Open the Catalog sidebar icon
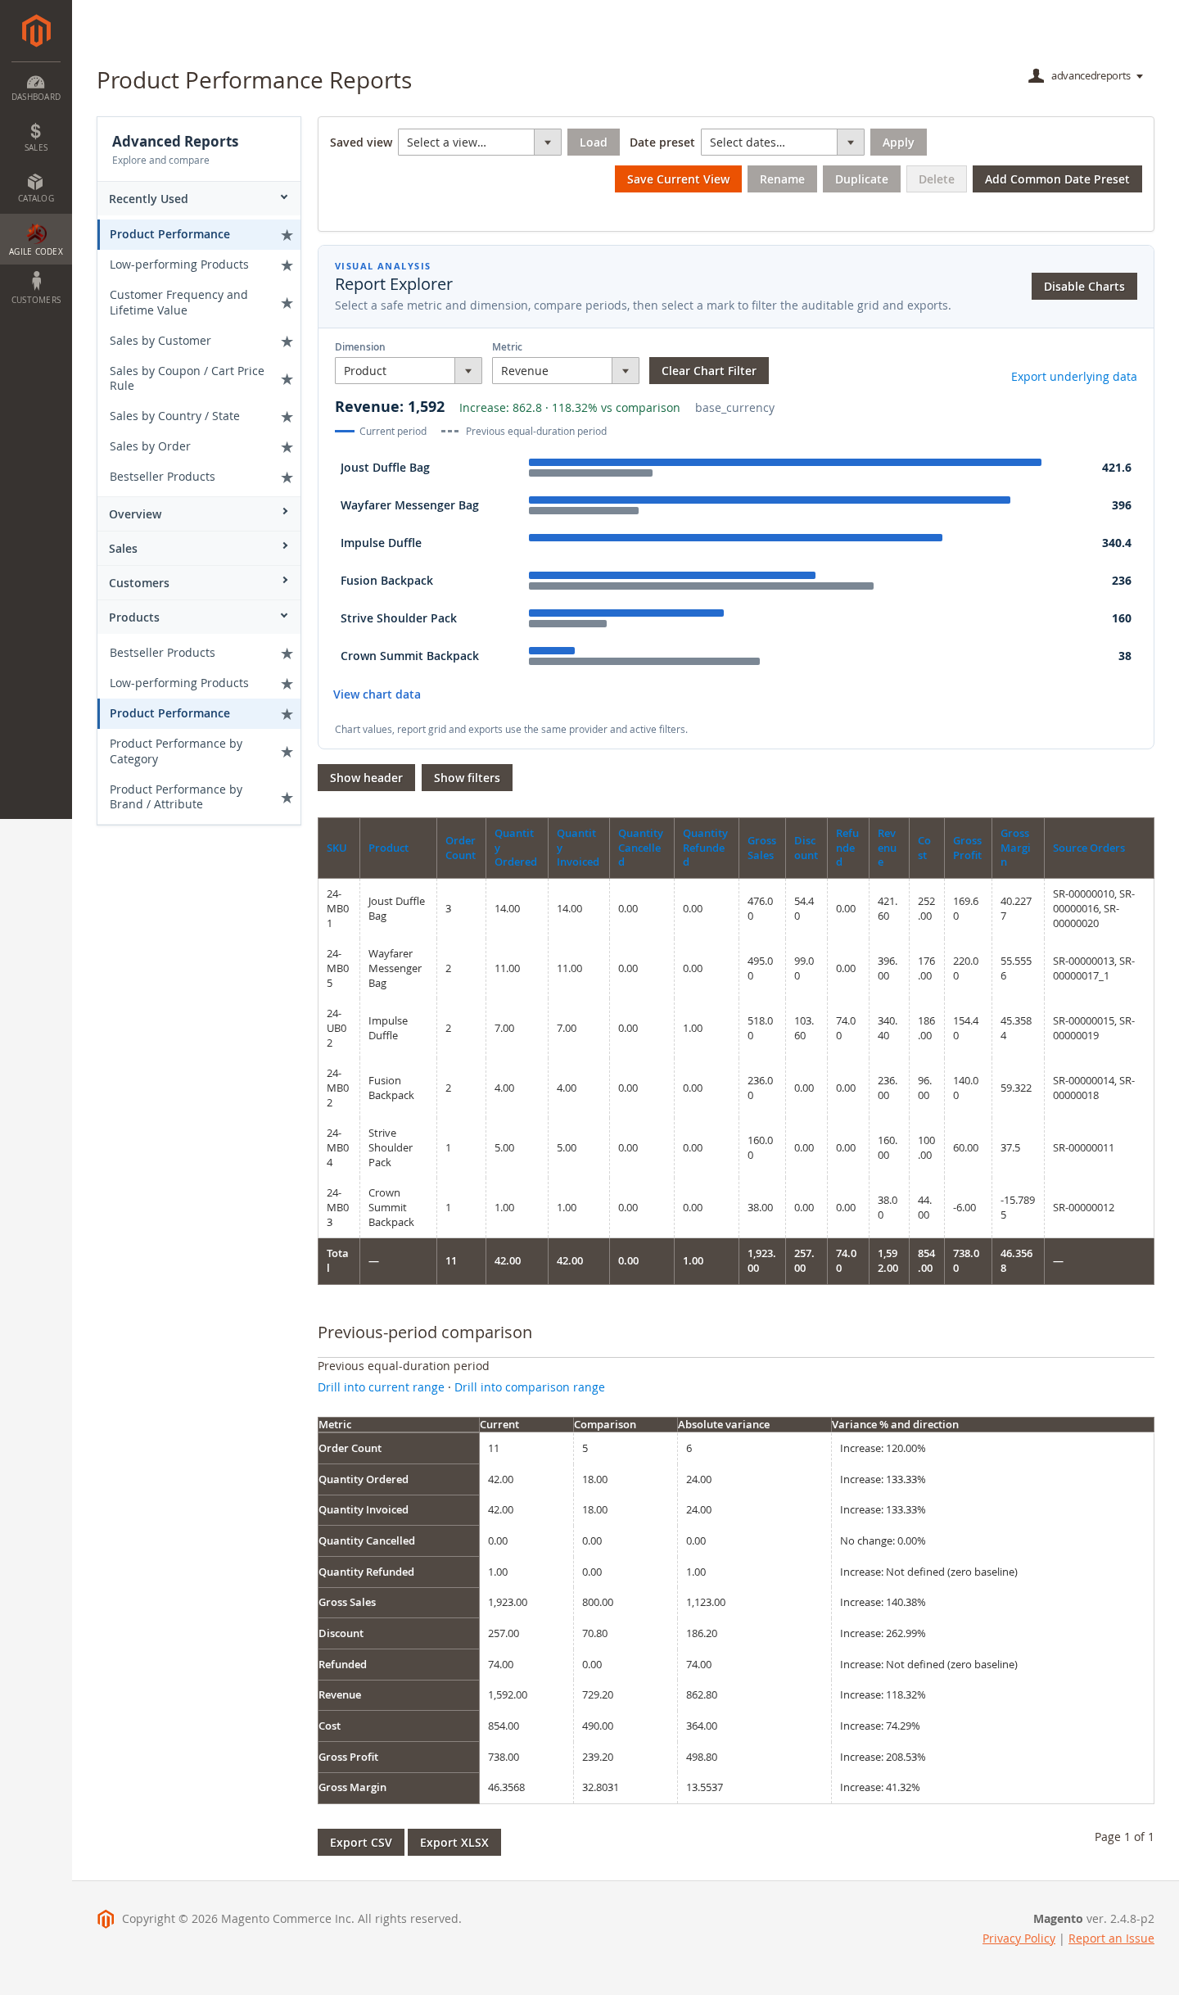The image size is (1179, 1995). [x=36, y=188]
